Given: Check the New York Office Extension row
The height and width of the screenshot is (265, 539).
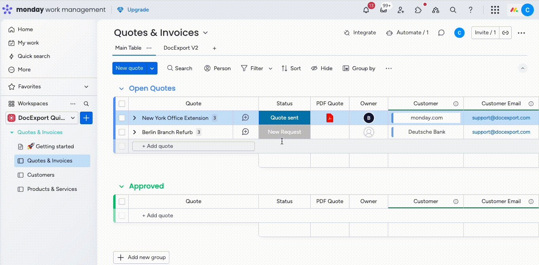Looking at the screenshot, I should (122, 118).
